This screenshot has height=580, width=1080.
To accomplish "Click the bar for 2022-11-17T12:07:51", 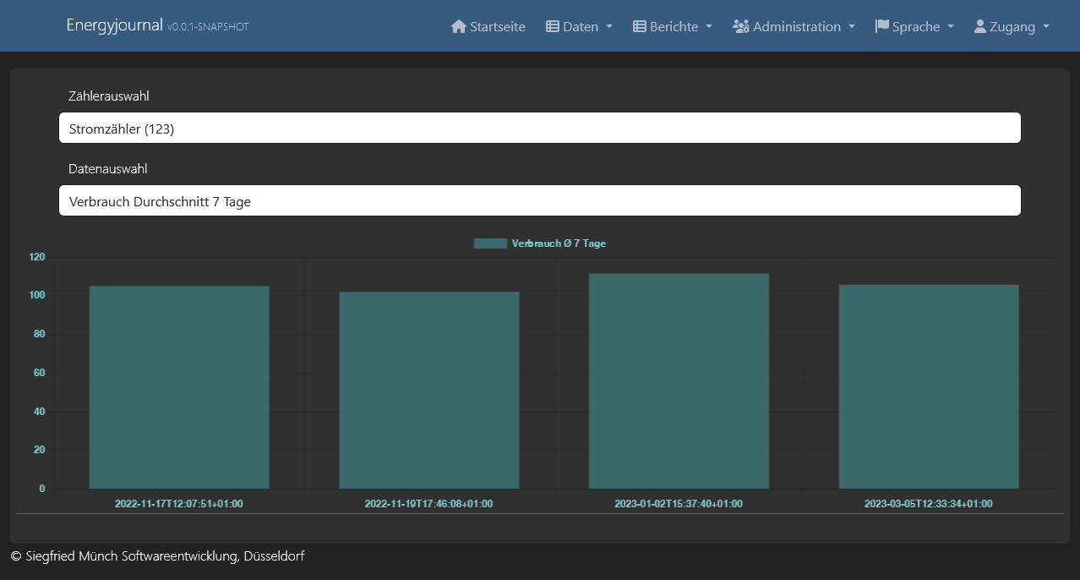I will (x=179, y=387).
